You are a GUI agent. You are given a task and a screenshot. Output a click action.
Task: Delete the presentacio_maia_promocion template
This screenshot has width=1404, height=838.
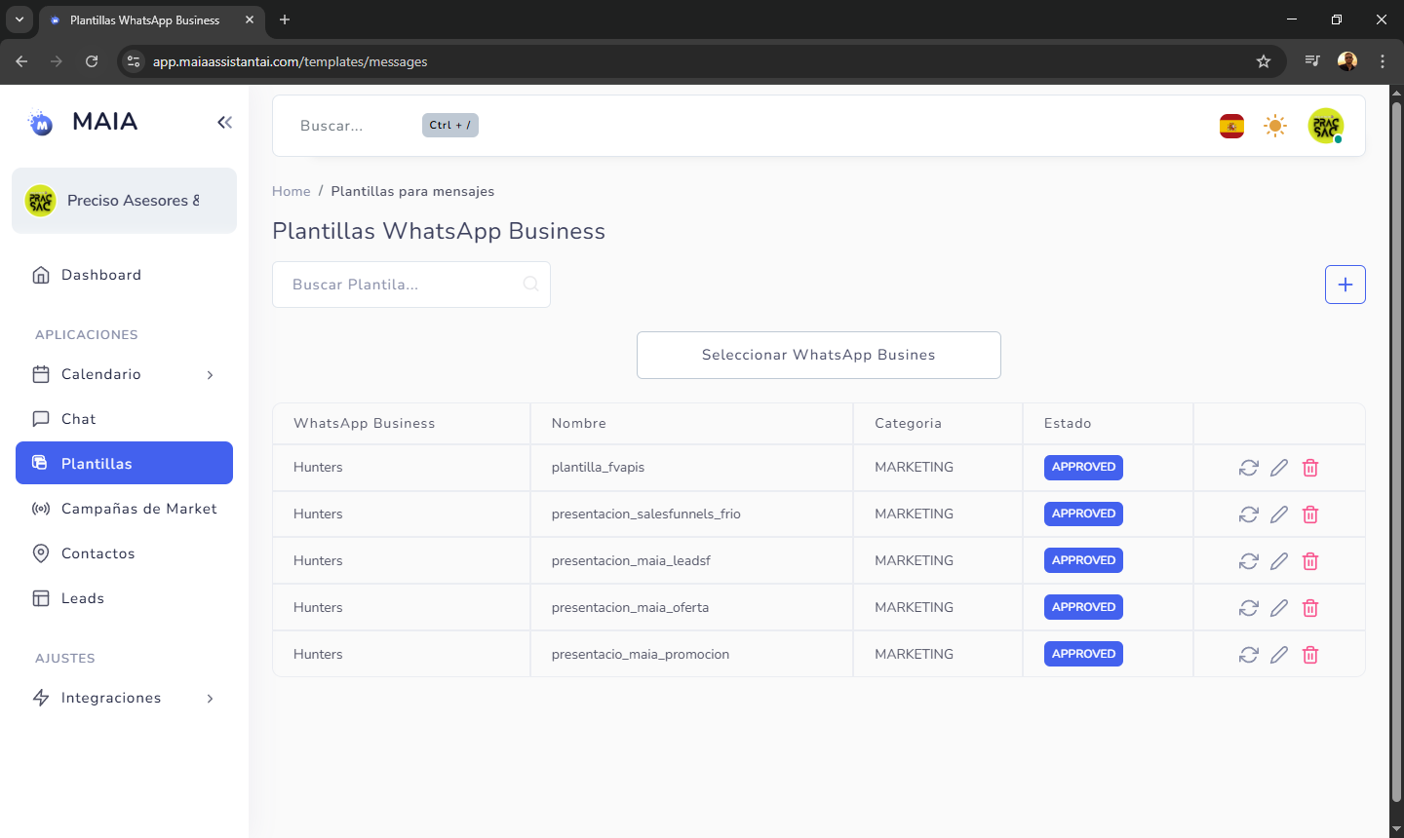[x=1310, y=655]
